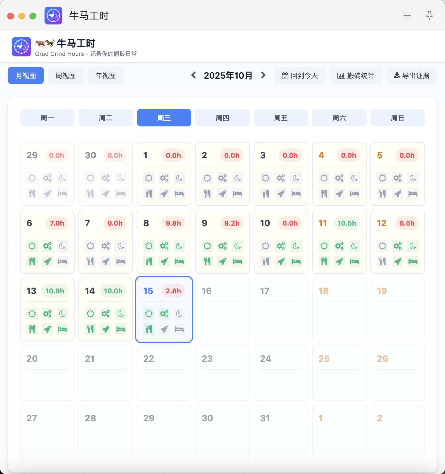The image size is (445, 474).
Task: Click the bed icon on day 7
Action: (x=121, y=261)
